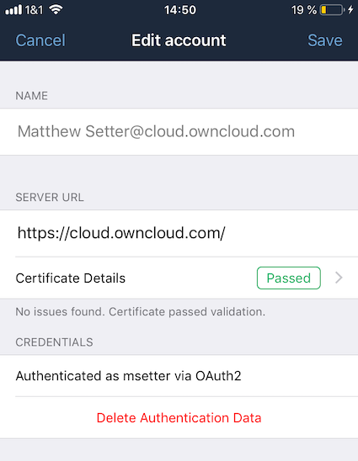Tap the Wi-Fi status icon
Viewport: 358px width, 461px height.
click(56, 10)
